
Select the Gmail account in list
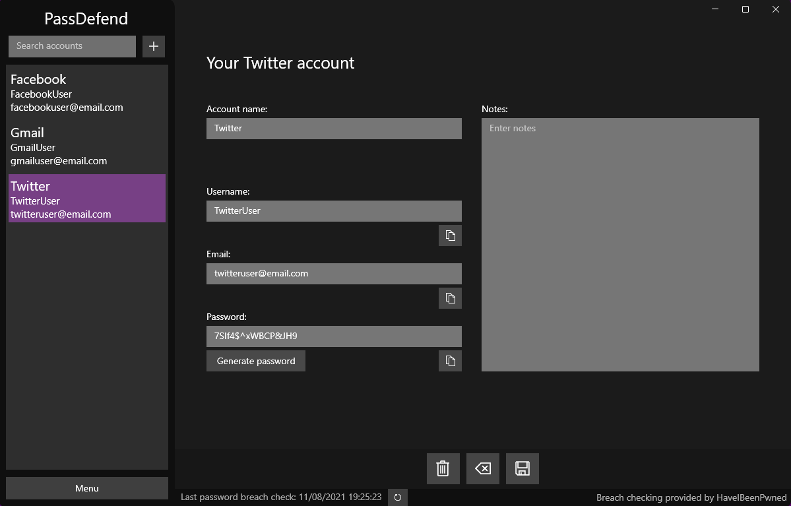coord(86,146)
